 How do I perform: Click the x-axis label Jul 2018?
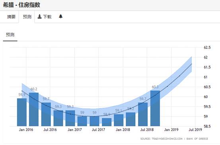point(147,130)
